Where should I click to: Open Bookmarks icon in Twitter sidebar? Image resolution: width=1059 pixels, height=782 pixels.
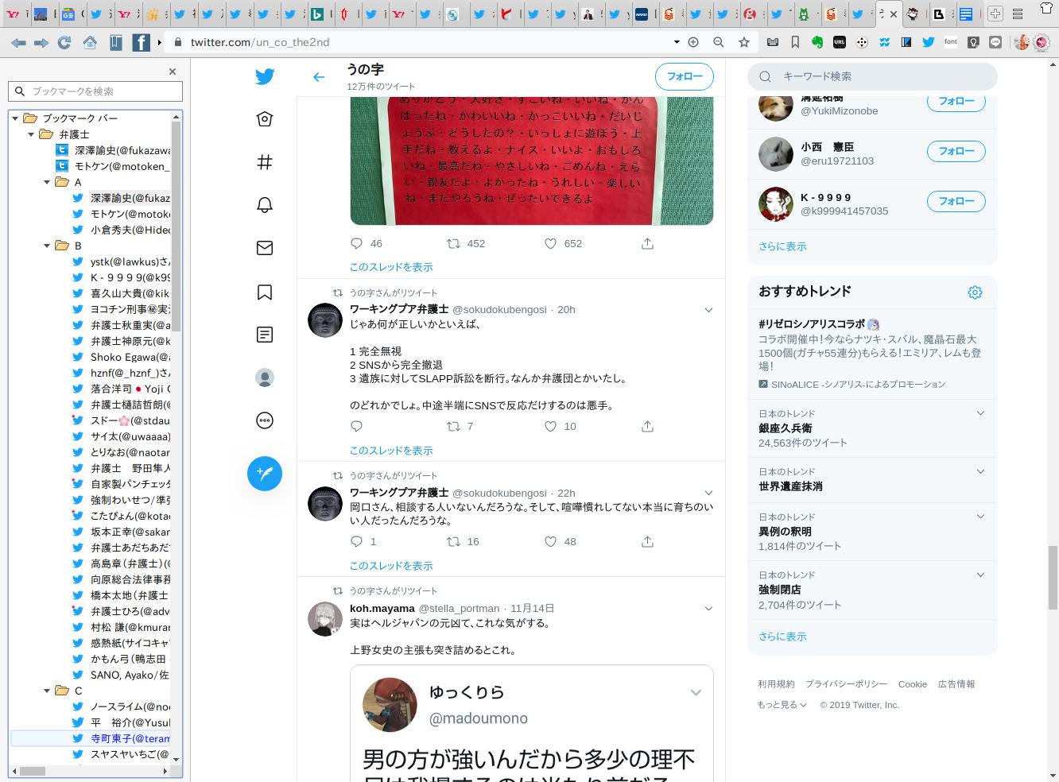(x=265, y=292)
